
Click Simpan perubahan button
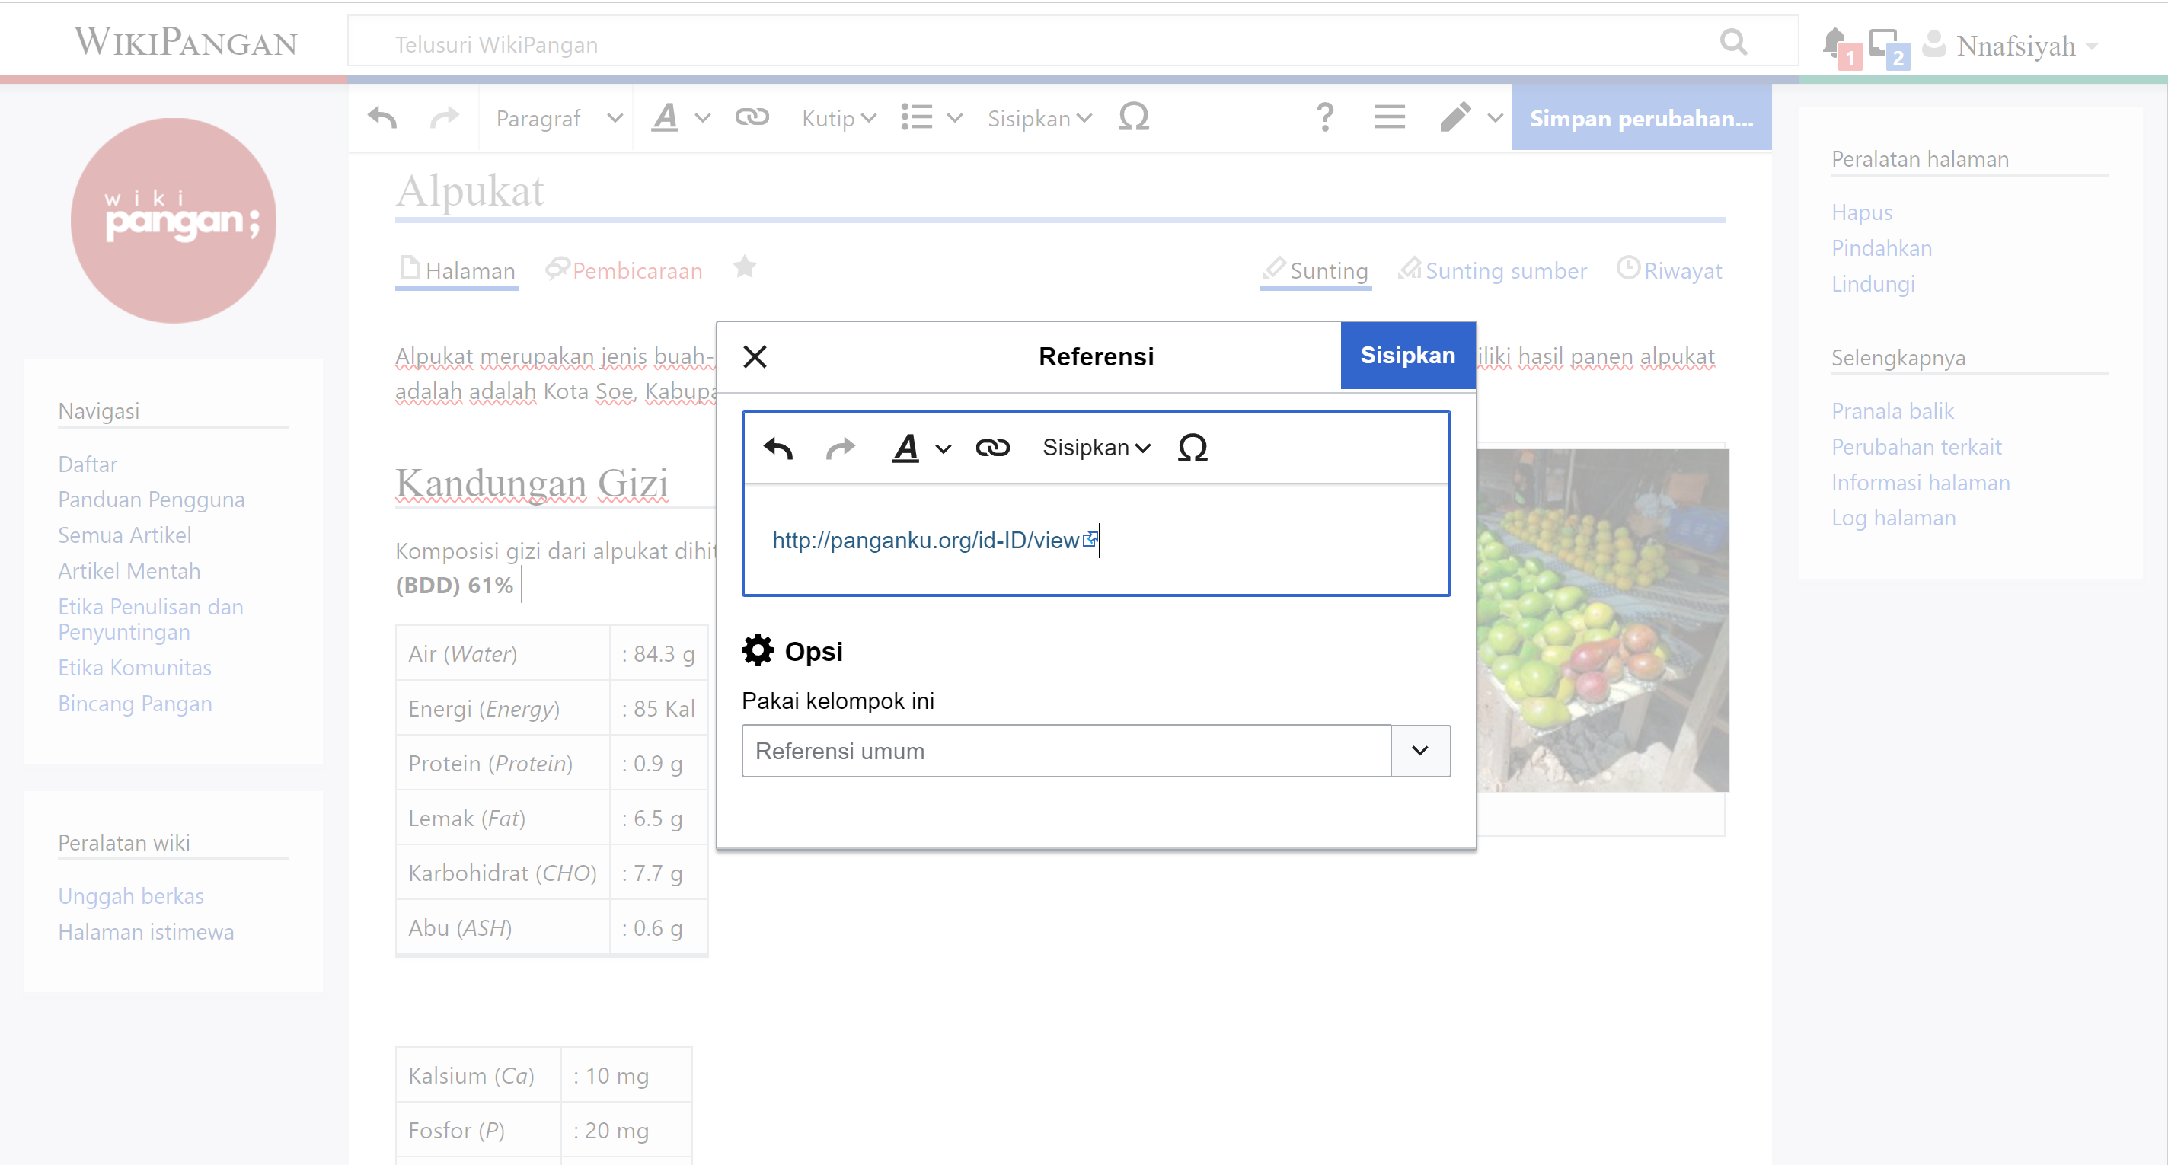click(1640, 119)
